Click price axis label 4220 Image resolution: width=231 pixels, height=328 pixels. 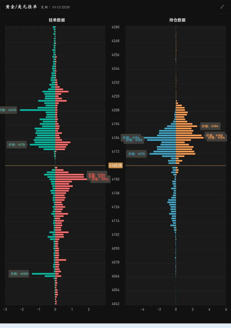(116, 96)
